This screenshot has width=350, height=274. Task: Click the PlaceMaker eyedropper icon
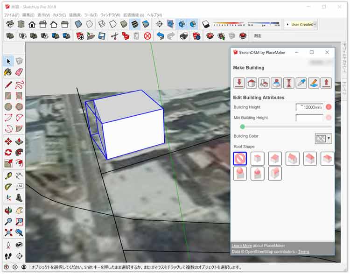pos(301,83)
